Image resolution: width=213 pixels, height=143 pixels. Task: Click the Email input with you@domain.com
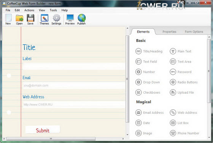pyautogui.click(x=74, y=85)
